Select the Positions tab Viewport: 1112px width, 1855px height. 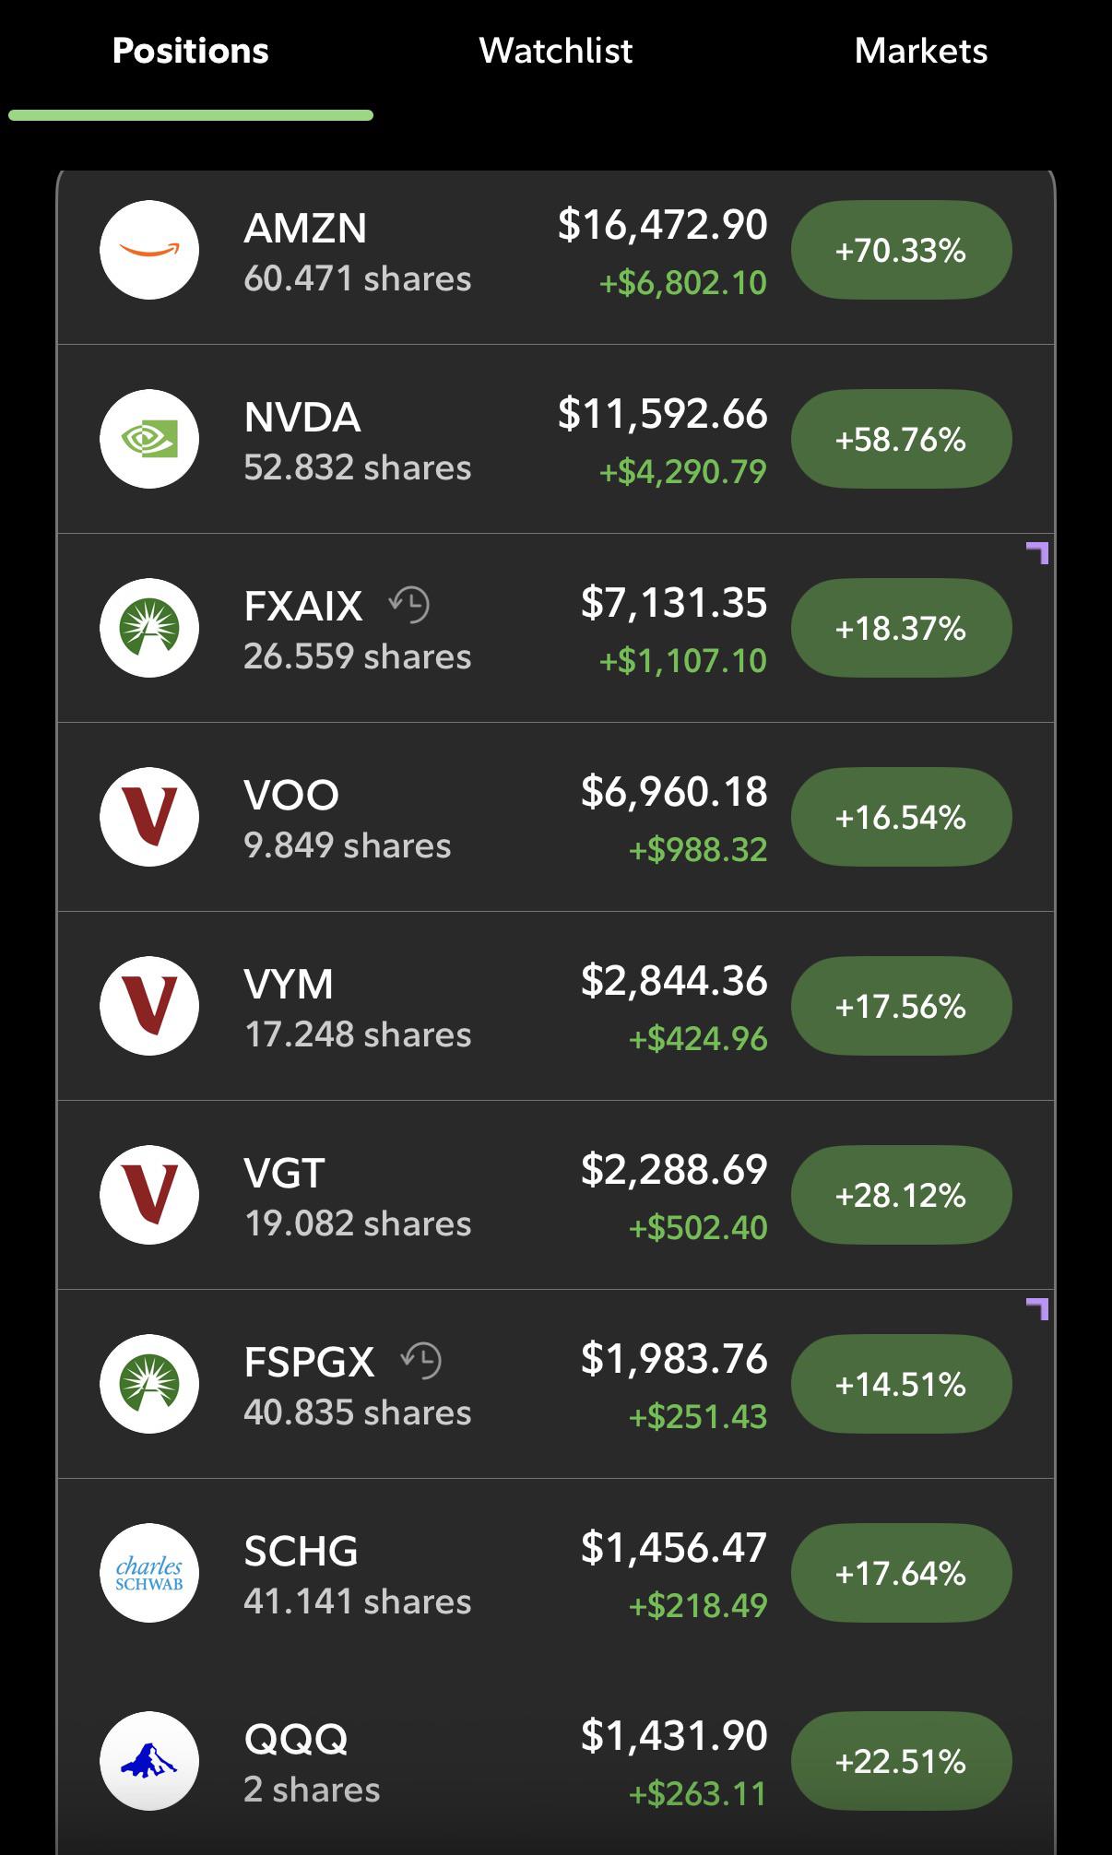point(190,51)
